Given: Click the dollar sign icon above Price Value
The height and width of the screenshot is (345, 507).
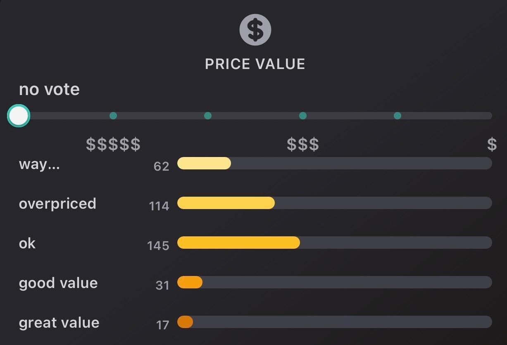Looking at the screenshot, I should (x=255, y=30).
